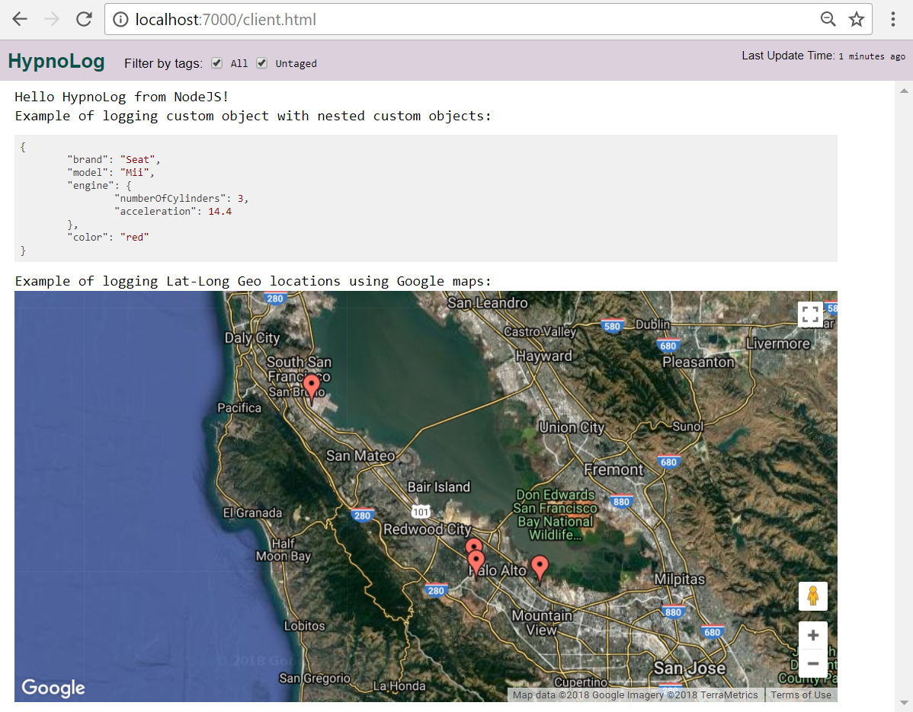
Task: Select the Street View pegman icon
Action: [813, 596]
